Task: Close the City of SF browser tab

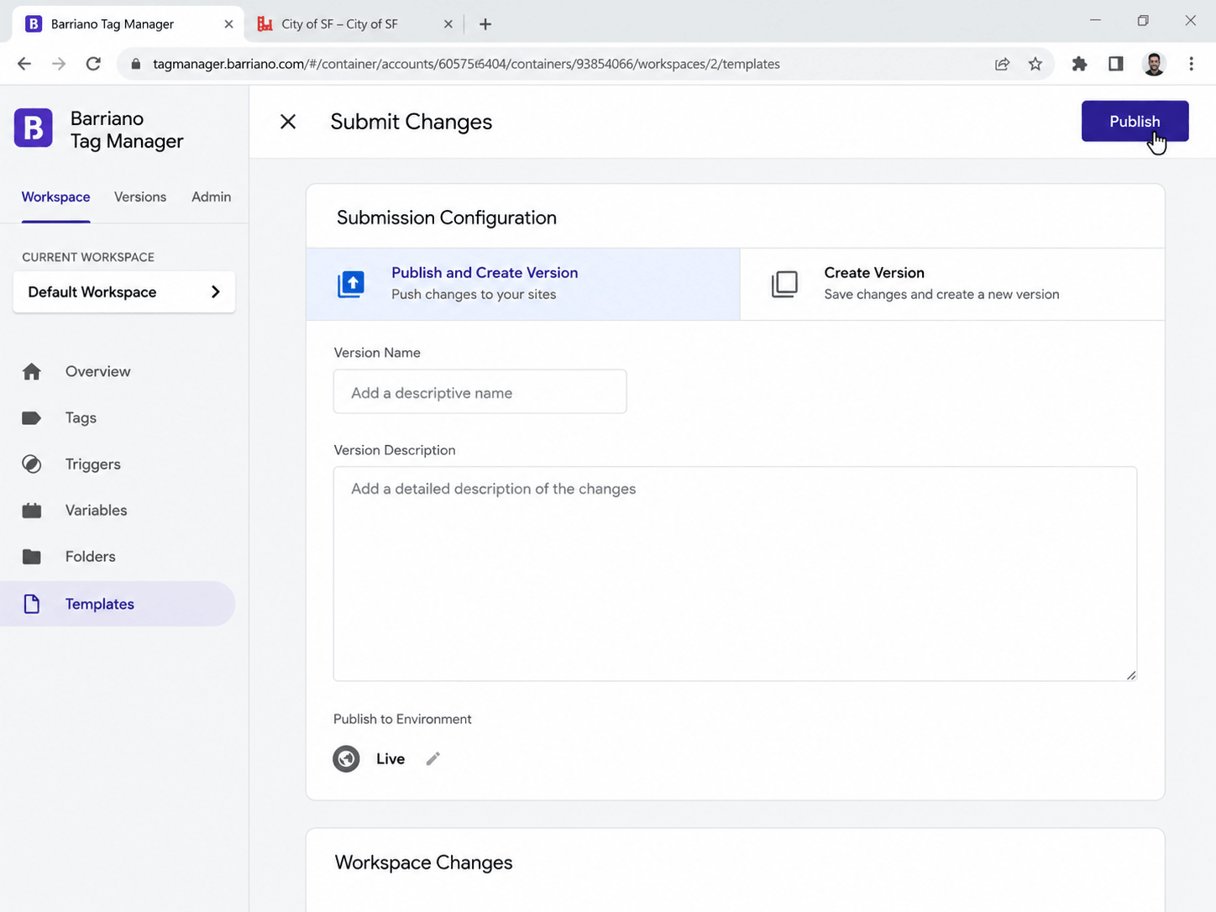Action: (448, 24)
